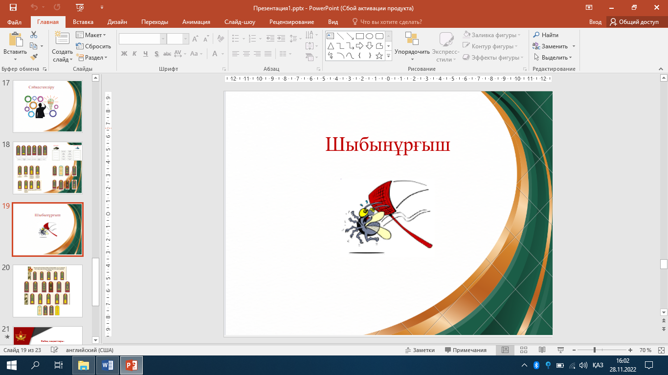Open the Макет layout dropdown
The width and height of the screenshot is (668, 375).
point(91,35)
